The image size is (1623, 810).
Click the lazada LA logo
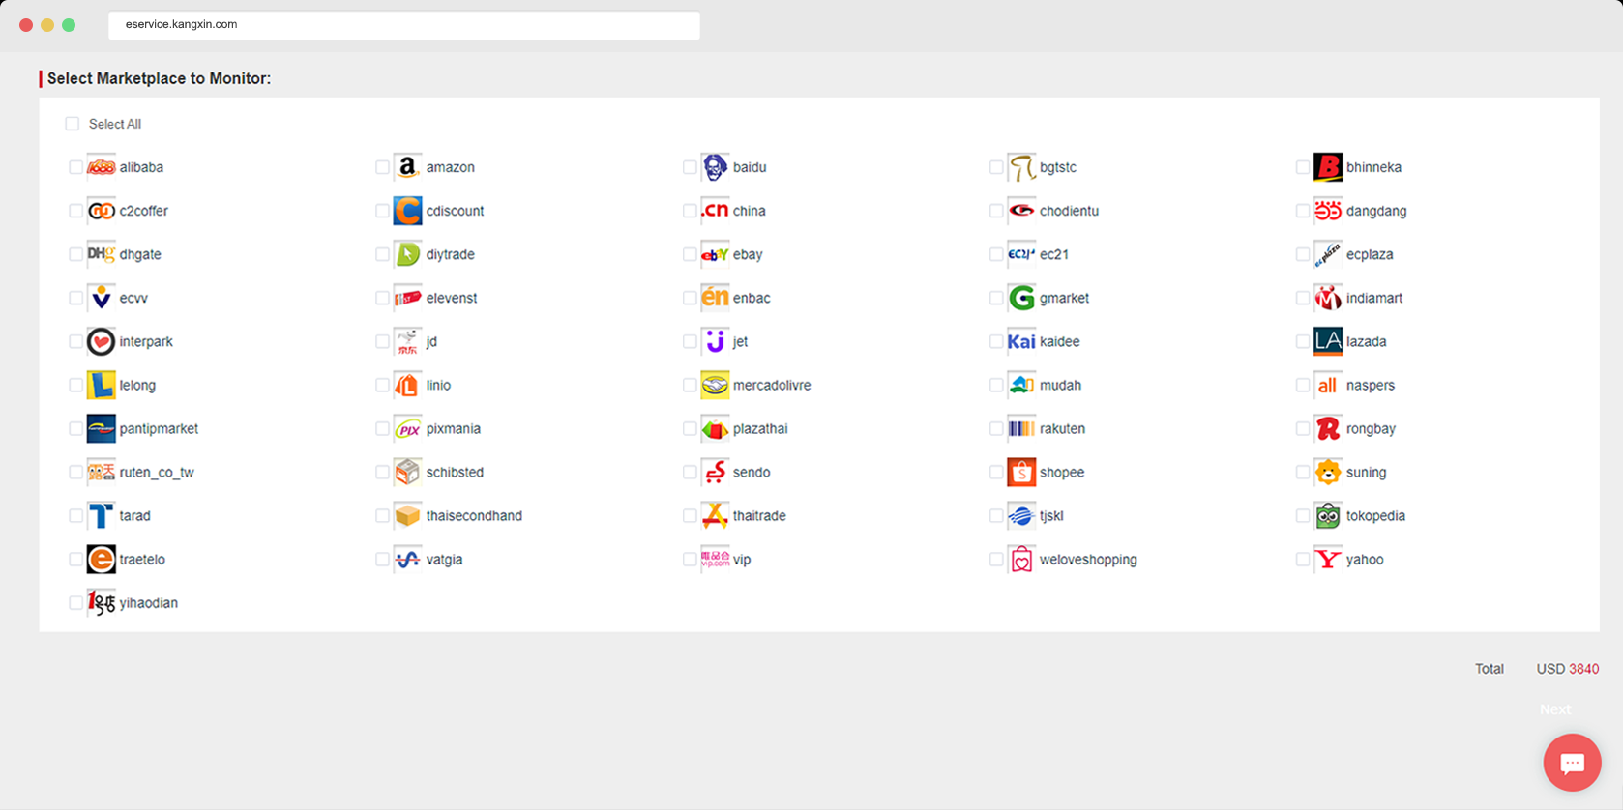pos(1328,341)
